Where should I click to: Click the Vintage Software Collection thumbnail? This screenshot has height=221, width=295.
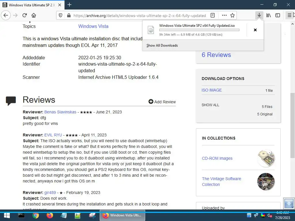click(x=266, y=182)
